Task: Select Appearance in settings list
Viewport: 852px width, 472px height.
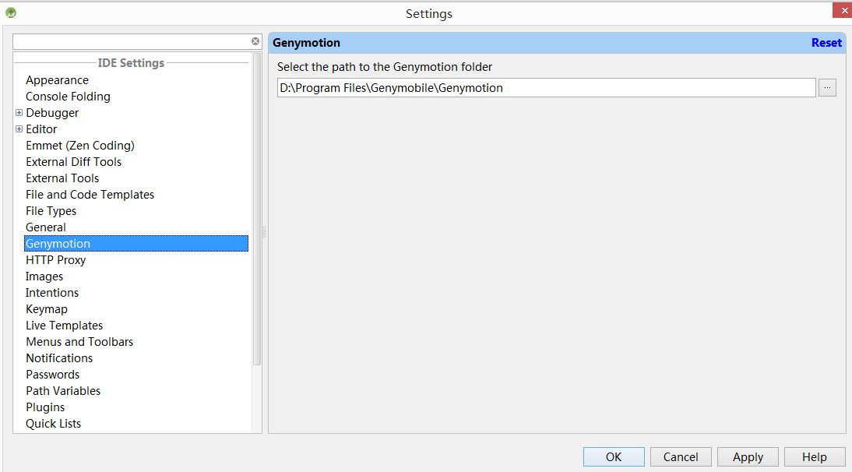Action: pyautogui.click(x=57, y=80)
